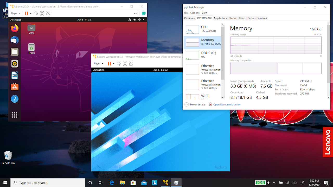The height and width of the screenshot is (187, 333).
Task: Toggle Unity mode in Ubuntu VMware window
Action: pos(48,13)
